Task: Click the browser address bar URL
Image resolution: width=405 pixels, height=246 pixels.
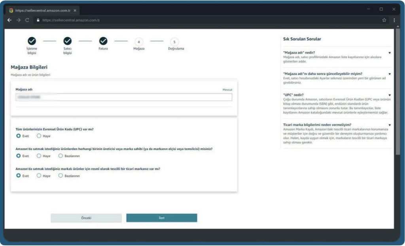Action: tap(71, 20)
